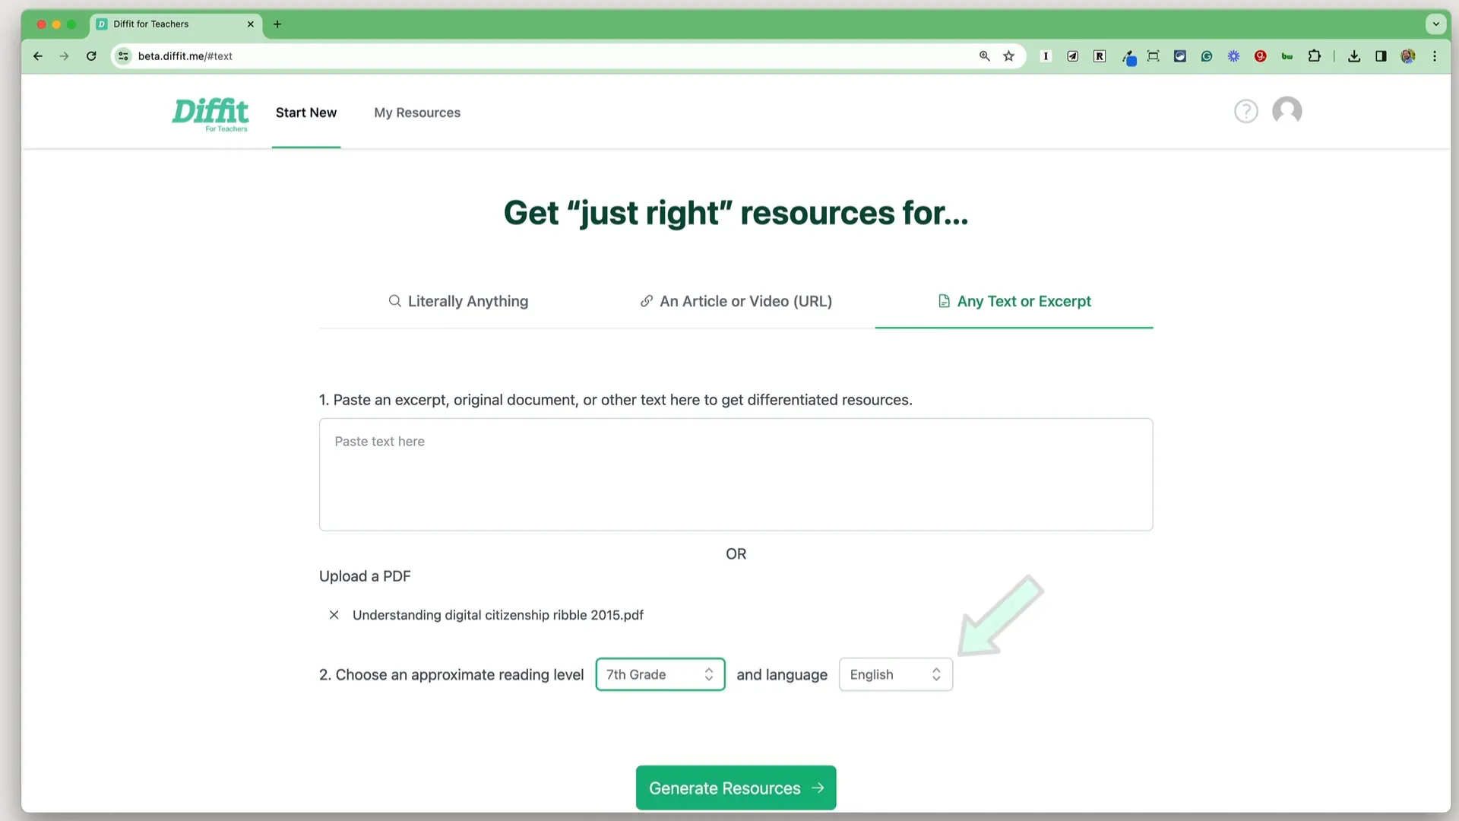1459x821 pixels.
Task: Open the green 'bw' extension icon
Action: pos(1287,56)
